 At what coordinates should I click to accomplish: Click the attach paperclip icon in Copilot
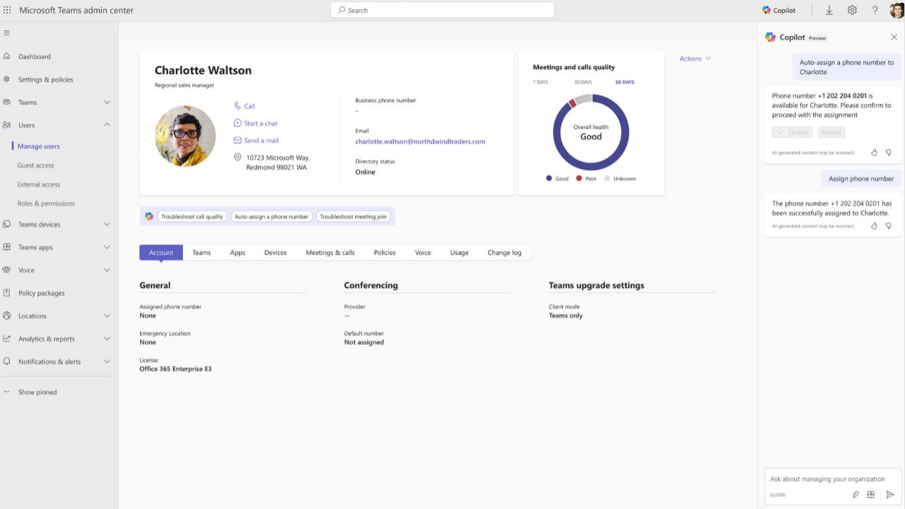[856, 495]
